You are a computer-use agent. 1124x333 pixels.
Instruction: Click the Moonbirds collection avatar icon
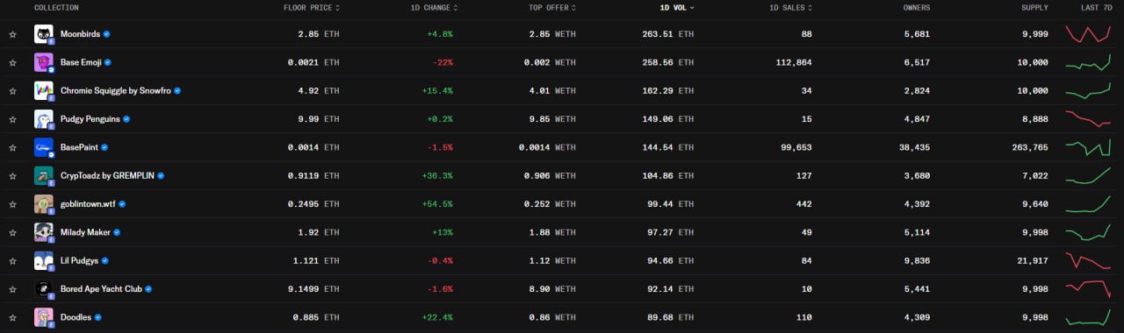44,34
